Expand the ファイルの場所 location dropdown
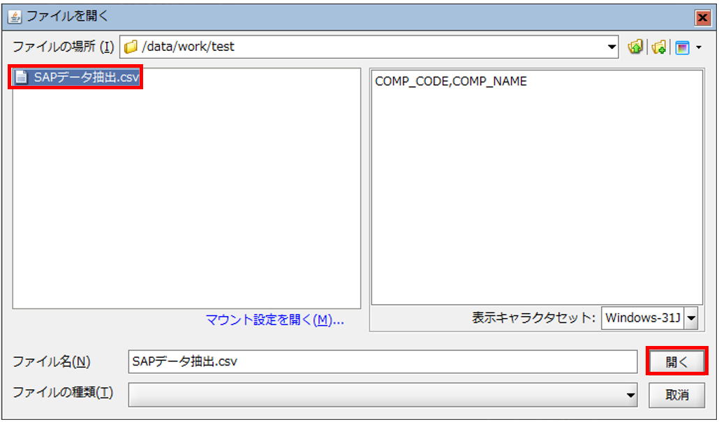This screenshot has height=422, width=719. (x=612, y=47)
